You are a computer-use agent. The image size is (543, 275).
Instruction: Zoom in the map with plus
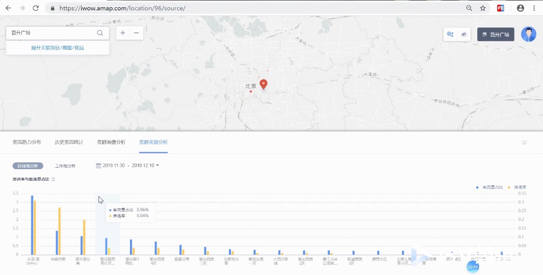[123, 33]
